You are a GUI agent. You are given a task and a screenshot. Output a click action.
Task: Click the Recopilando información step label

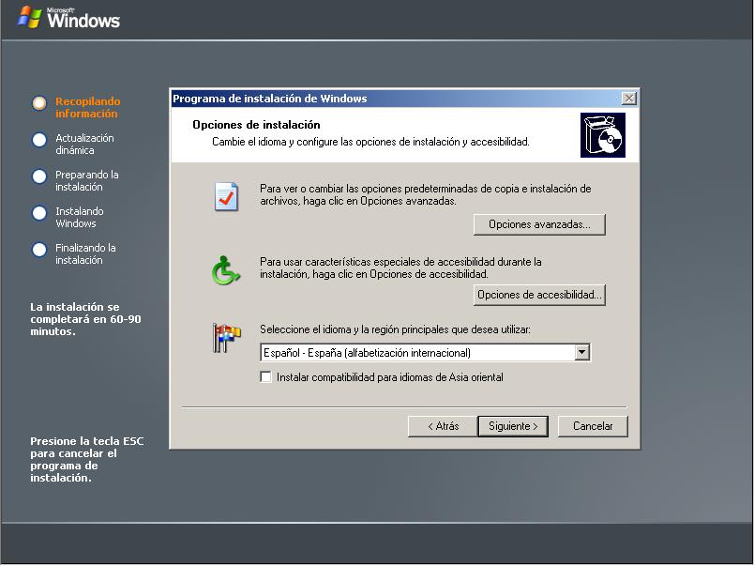(88, 107)
